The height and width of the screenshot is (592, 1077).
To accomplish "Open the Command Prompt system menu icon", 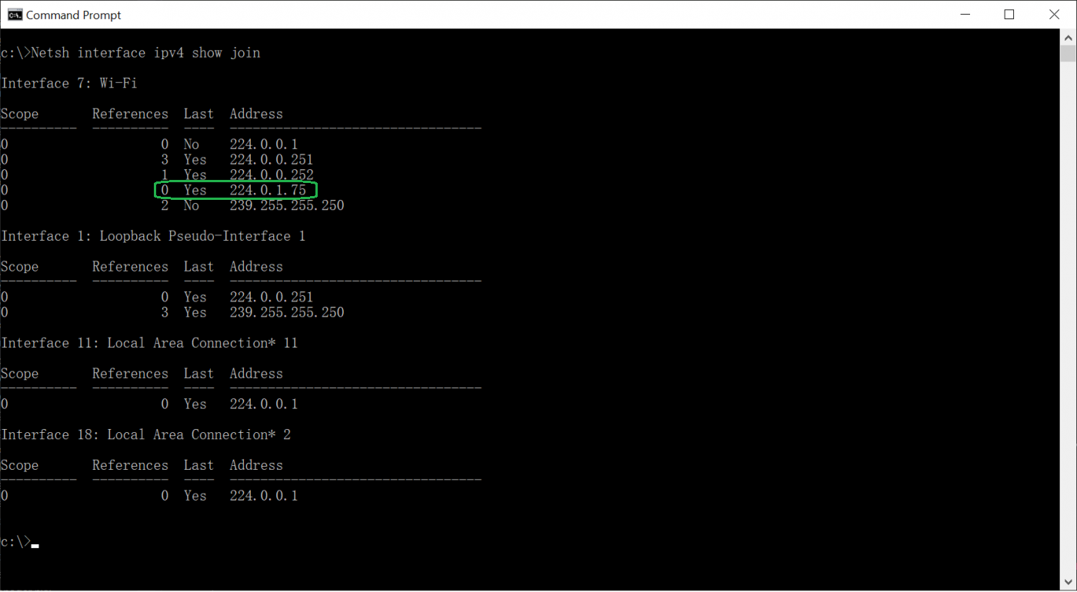I will pyautogui.click(x=15, y=15).
